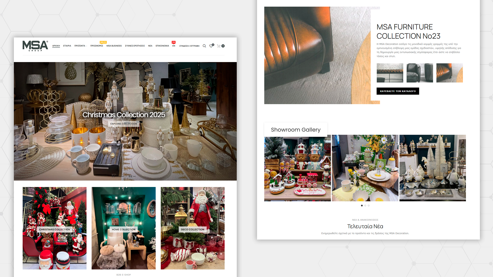
Task: Open gallery image with daisy tableware
Action: 365,168
